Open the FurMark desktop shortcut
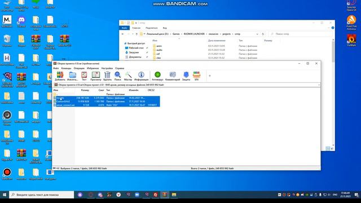This screenshot has height=203, width=361. coord(351,40)
